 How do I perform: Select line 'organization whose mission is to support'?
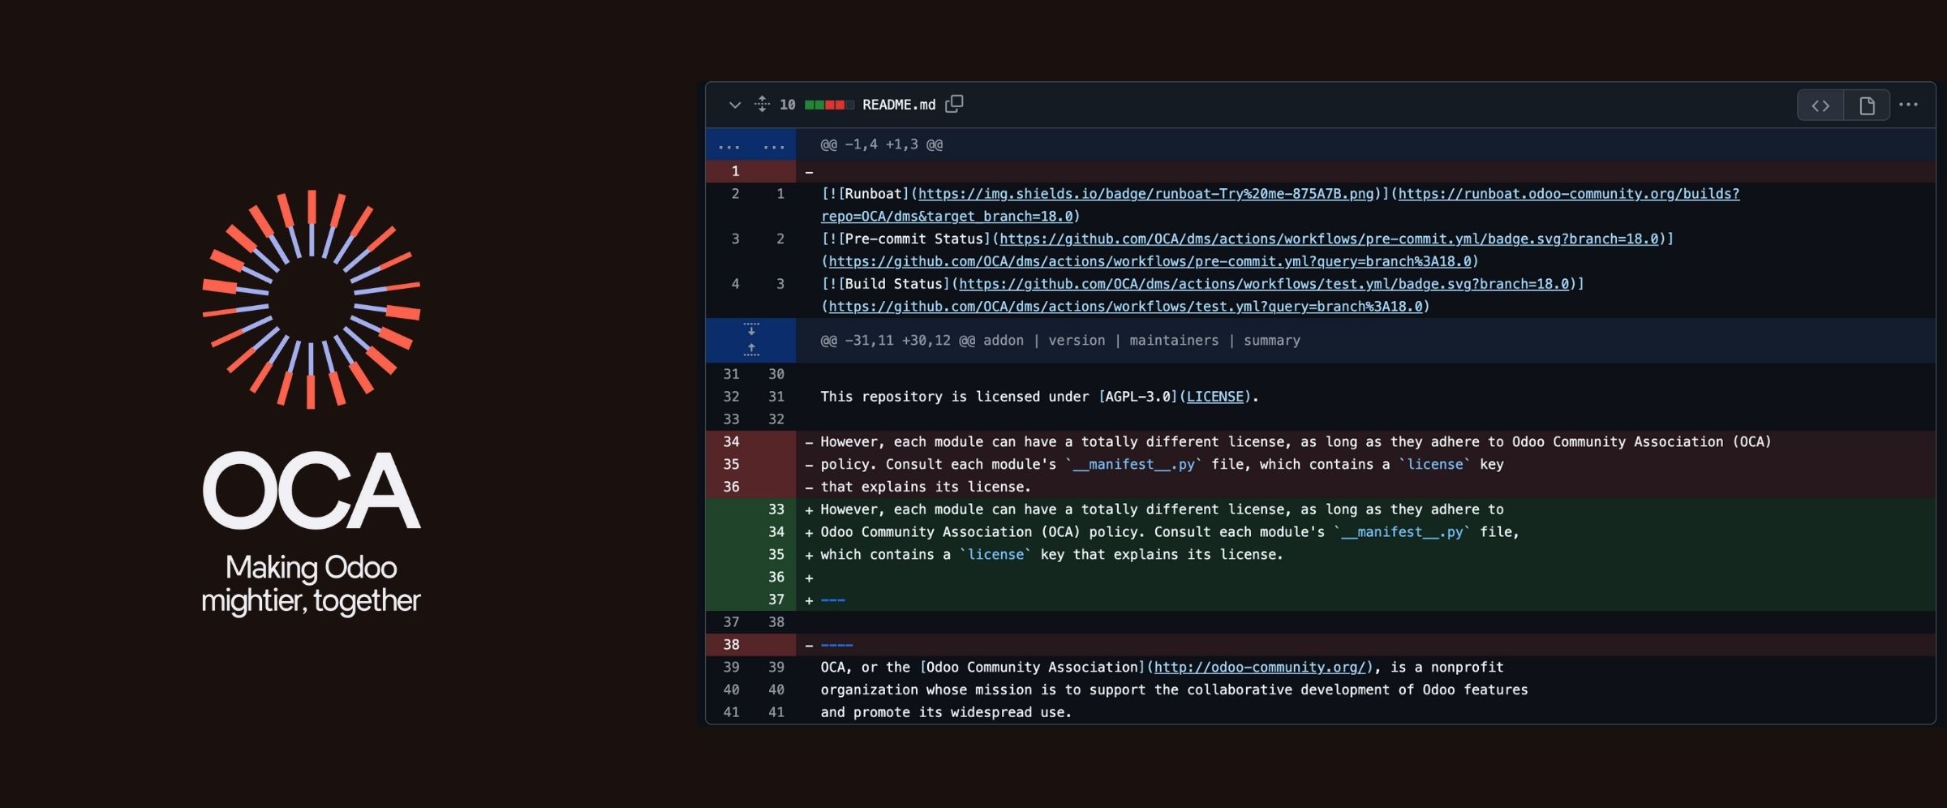coord(1174,690)
